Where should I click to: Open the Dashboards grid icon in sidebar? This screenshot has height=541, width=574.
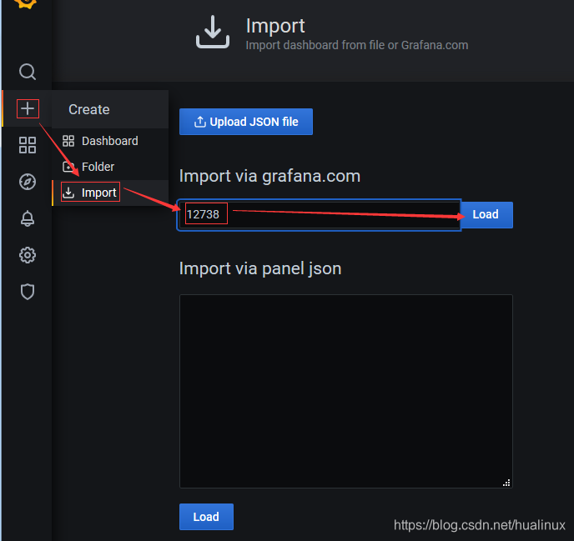(28, 145)
